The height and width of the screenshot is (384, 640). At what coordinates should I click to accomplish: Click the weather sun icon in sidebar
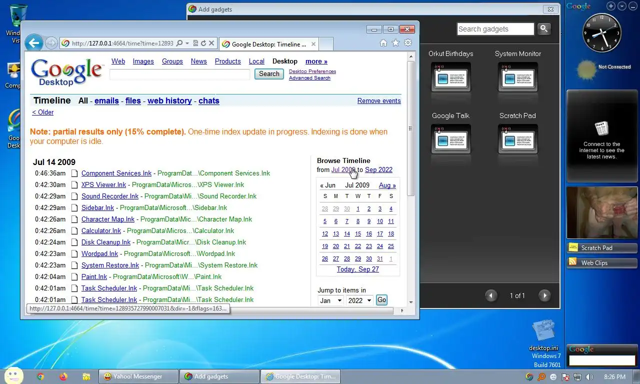(x=586, y=70)
